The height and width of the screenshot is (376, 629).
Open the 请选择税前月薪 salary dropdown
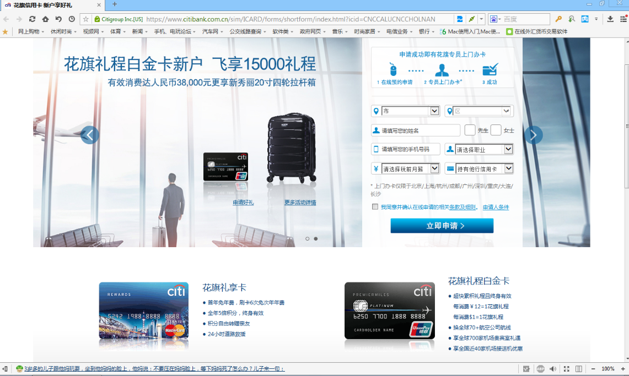click(x=410, y=168)
